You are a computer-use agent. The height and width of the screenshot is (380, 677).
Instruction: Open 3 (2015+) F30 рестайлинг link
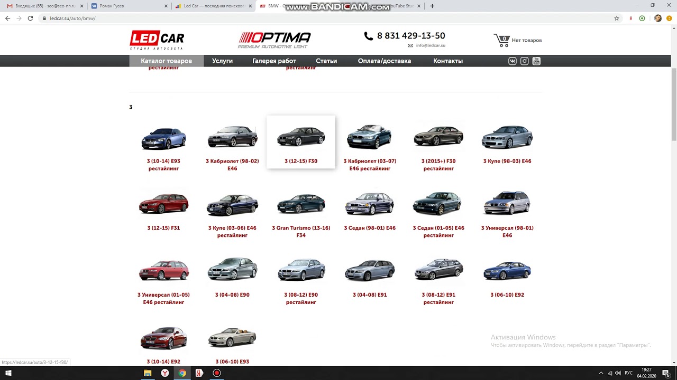pos(438,165)
